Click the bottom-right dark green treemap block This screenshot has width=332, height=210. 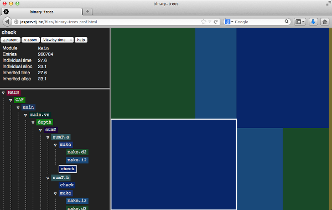pos(306,169)
